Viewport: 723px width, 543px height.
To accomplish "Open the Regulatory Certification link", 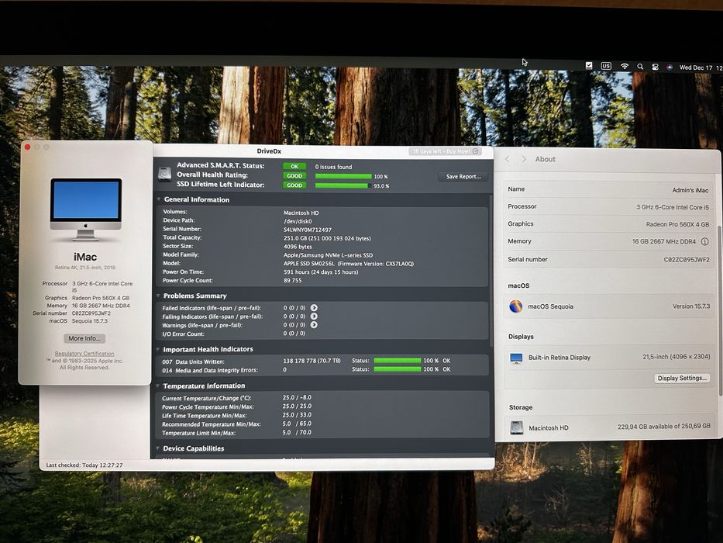I will click(84, 353).
